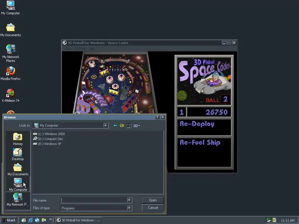Open My Network Places in Browse places bar
This screenshot has height=224, width=299.
point(18,199)
